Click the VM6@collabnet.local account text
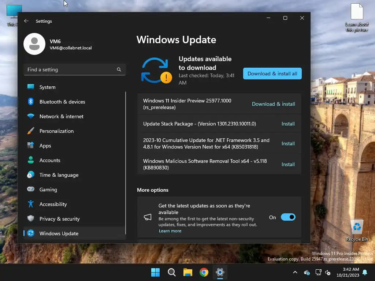 71,48
